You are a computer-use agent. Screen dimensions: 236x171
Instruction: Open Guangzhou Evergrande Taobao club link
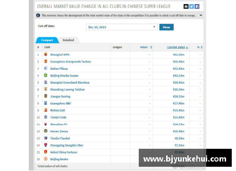coord(71,61)
